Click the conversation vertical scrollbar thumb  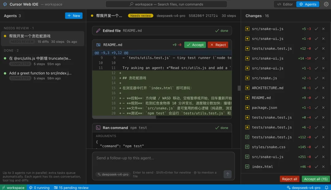[x=239, y=88]
